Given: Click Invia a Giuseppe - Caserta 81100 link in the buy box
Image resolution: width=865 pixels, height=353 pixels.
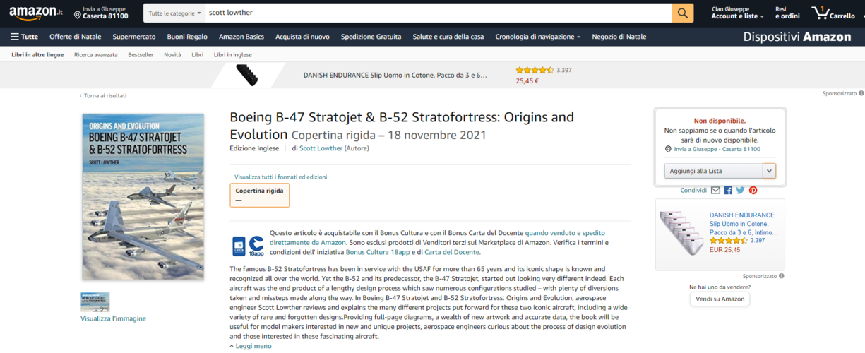Looking at the screenshot, I should tap(717, 149).
